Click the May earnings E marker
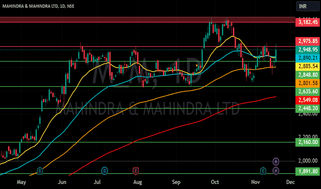The image size is (321, 189). point(40,171)
